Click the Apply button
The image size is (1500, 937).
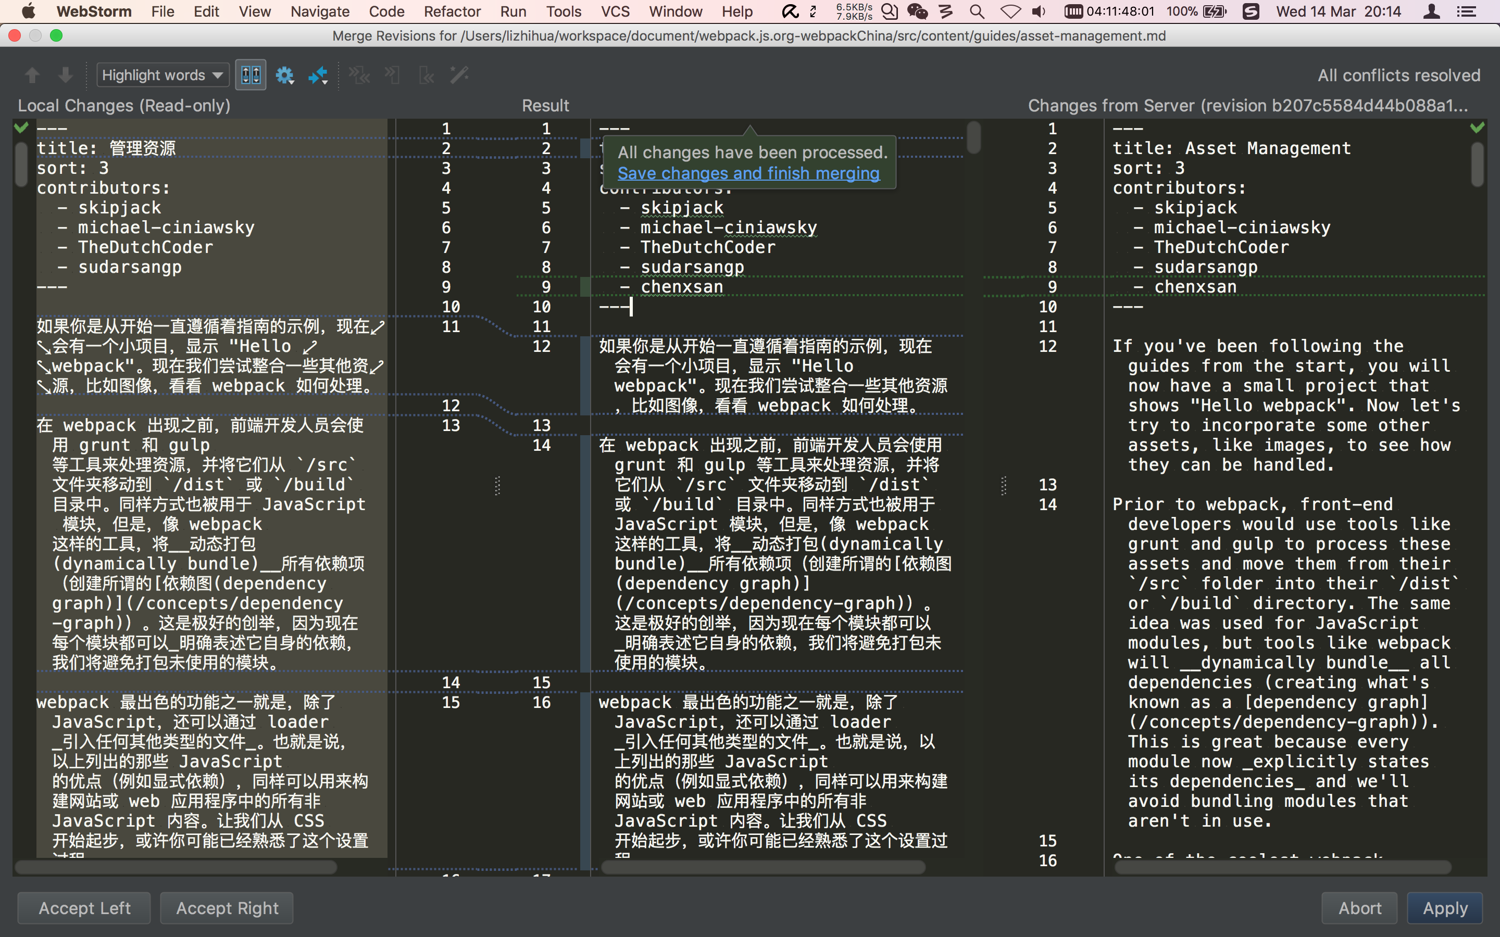tap(1445, 908)
